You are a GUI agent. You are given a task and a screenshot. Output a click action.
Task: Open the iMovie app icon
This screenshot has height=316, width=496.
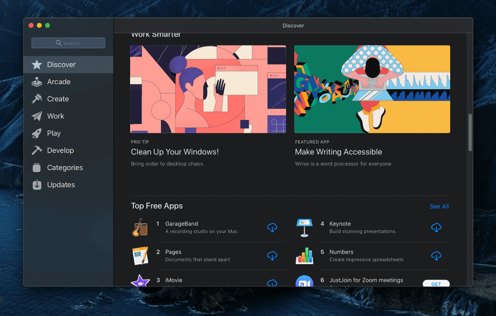140,281
